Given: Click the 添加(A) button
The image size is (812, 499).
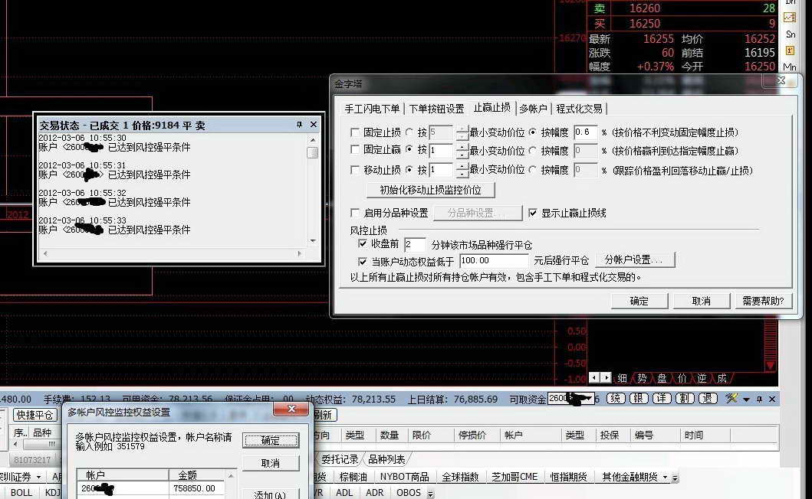Looking at the screenshot, I should 271,494.
